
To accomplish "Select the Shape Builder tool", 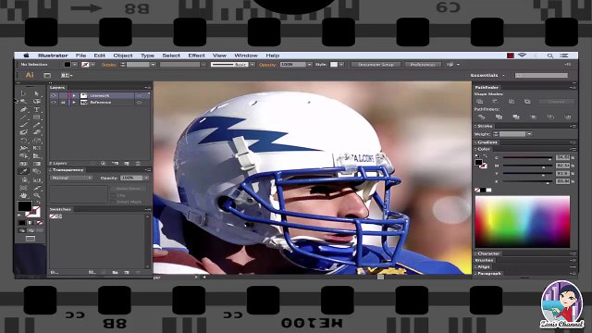I will pos(23,155).
